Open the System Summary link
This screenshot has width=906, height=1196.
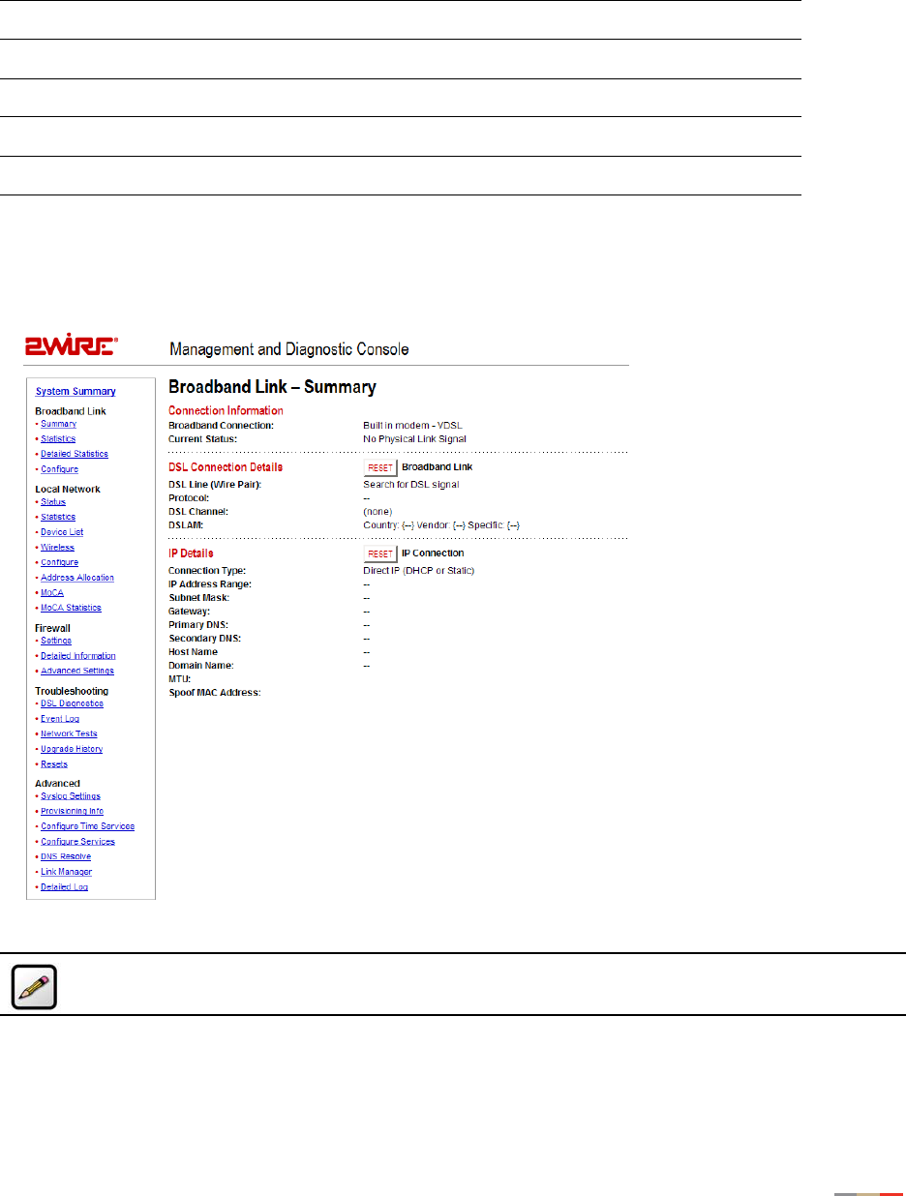pyautogui.click(x=75, y=391)
